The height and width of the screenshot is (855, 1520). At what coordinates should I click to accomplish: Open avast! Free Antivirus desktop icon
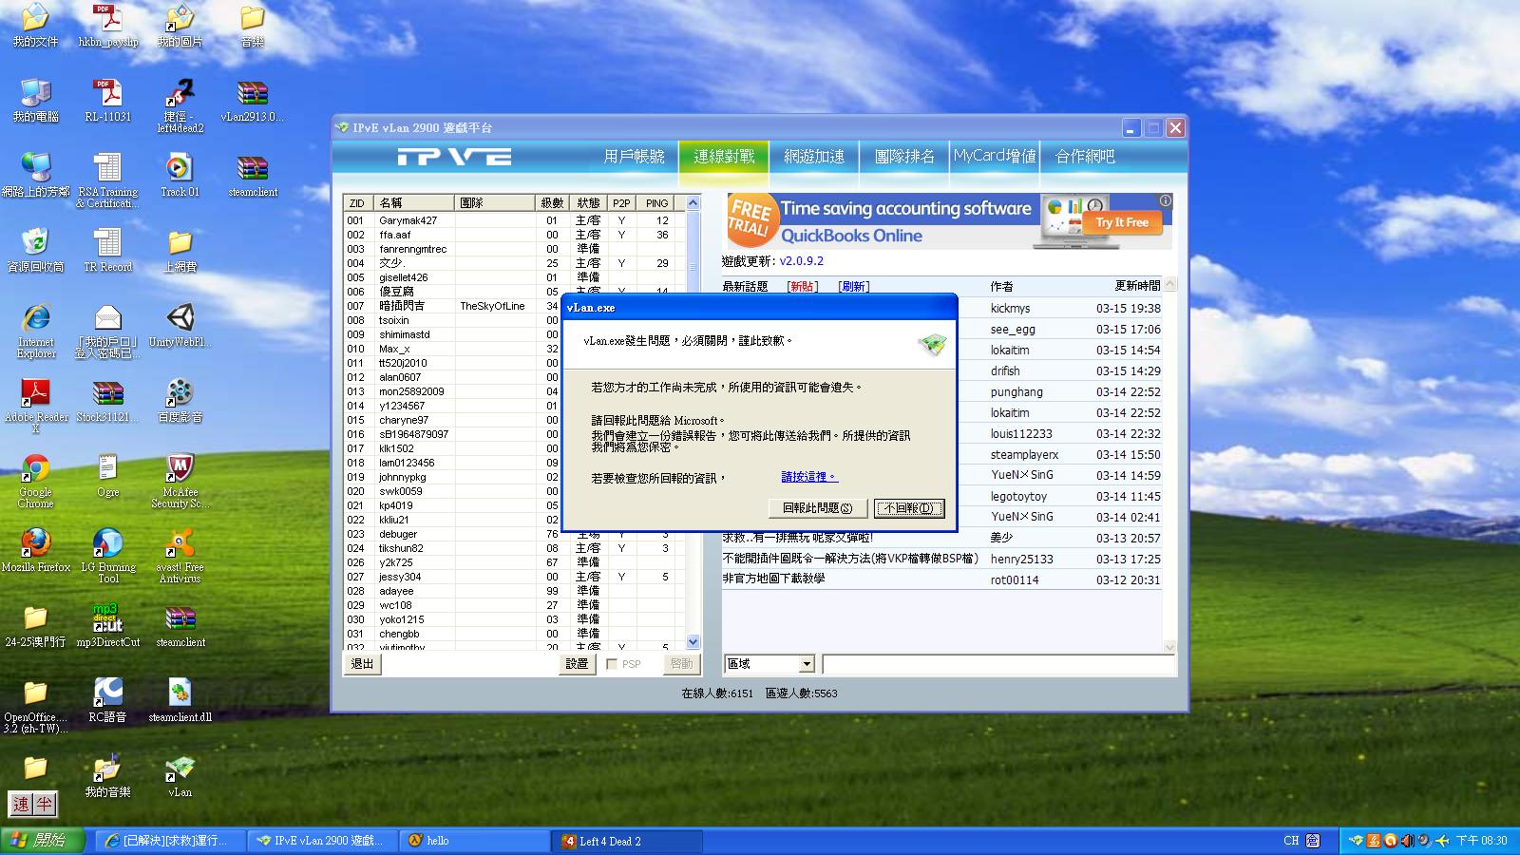[x=180, y=544]
